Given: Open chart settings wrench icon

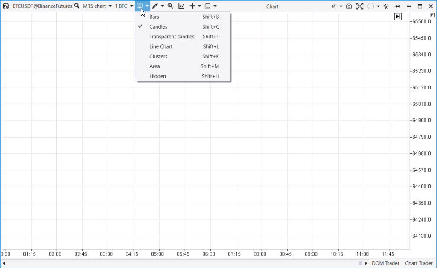Looking at the screenshot, I should click(x=386, y=6).
